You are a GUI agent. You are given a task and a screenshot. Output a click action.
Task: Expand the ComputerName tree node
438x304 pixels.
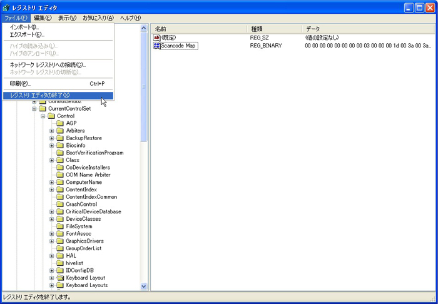point(52,182)
